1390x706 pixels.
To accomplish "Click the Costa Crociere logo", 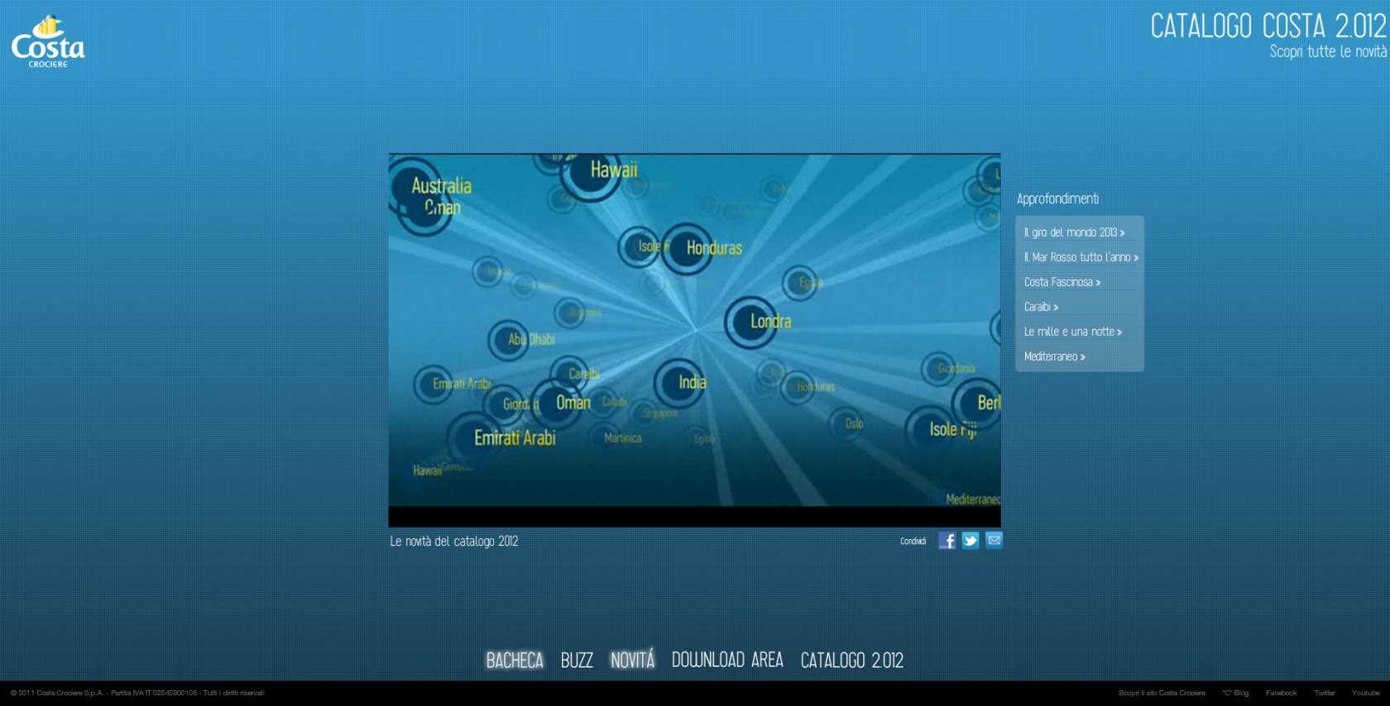I will tap(48, 41).
